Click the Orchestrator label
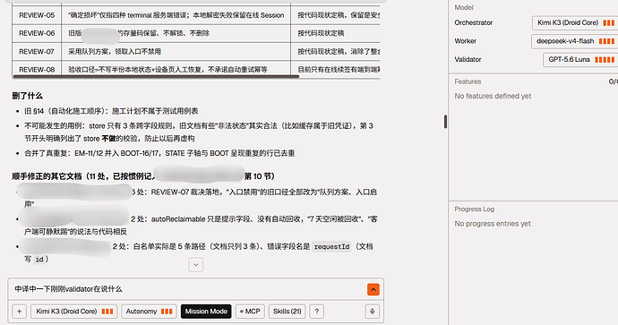The width and height of the screenshot is (618, 325). (x=474, y=23)
